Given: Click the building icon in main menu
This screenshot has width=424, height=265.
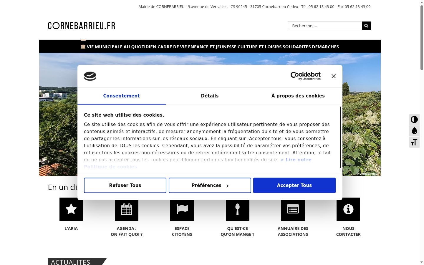Looking at the screenshot, I should (x=83, y=47).
